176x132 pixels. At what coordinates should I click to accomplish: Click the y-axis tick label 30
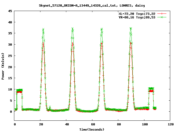click(x=10, y=45)
